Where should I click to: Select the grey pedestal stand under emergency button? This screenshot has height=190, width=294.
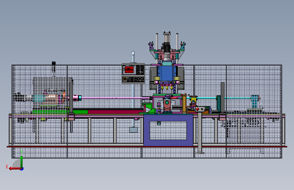point(200,133)
